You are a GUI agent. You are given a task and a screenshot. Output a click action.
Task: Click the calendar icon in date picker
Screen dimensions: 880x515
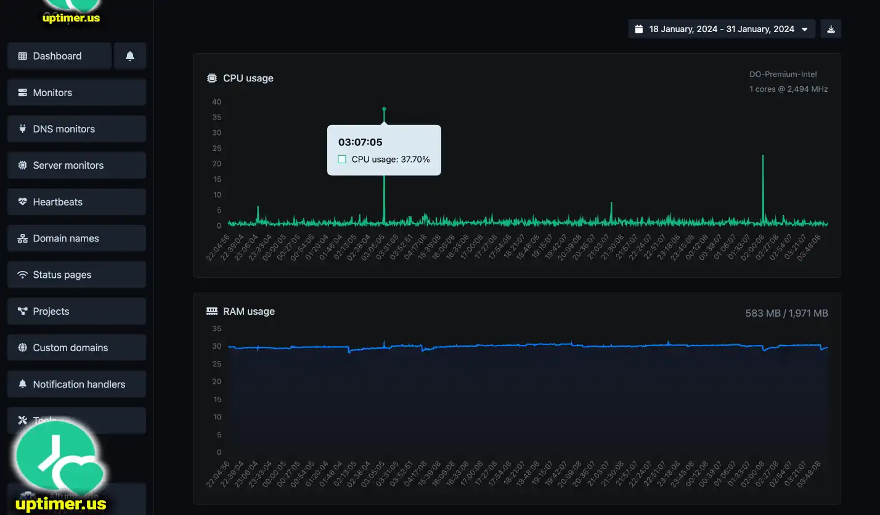click(639, 29)
